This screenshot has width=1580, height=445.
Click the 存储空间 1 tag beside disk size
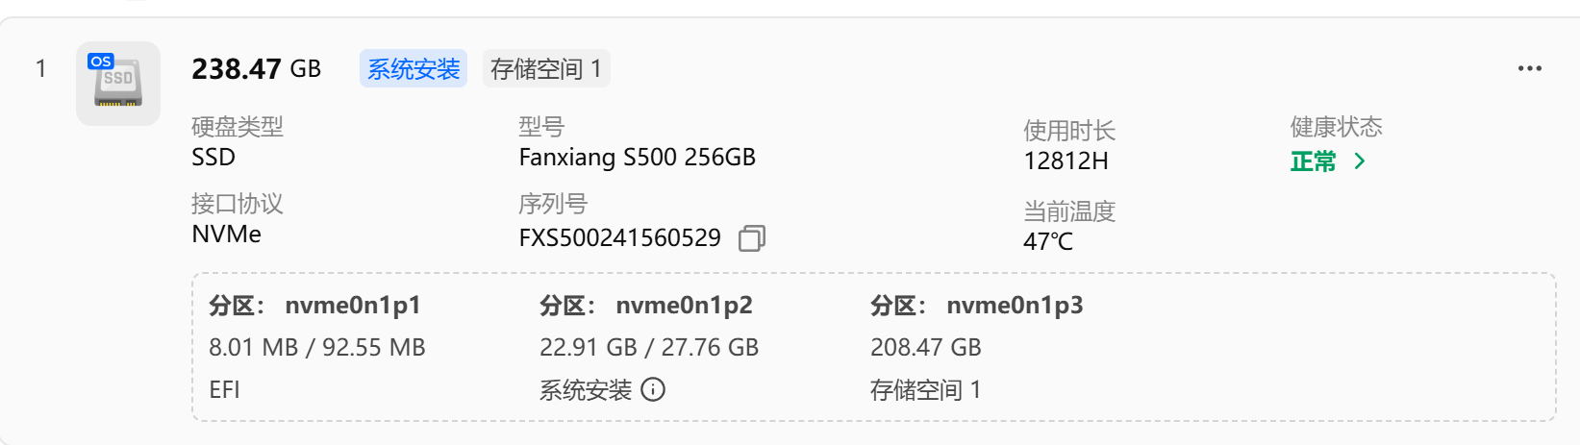(x=545, y=69)
